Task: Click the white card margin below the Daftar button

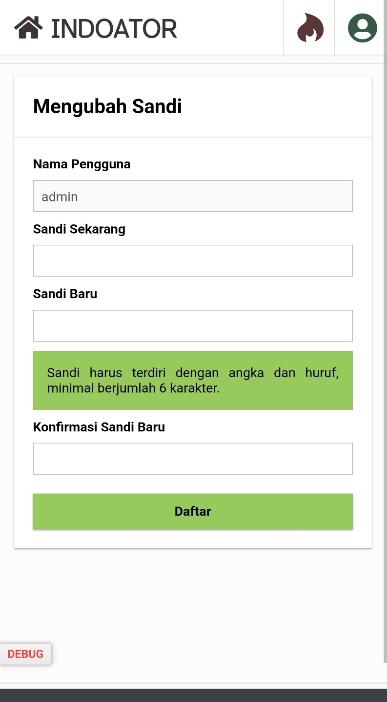Action: click(193, 539)
